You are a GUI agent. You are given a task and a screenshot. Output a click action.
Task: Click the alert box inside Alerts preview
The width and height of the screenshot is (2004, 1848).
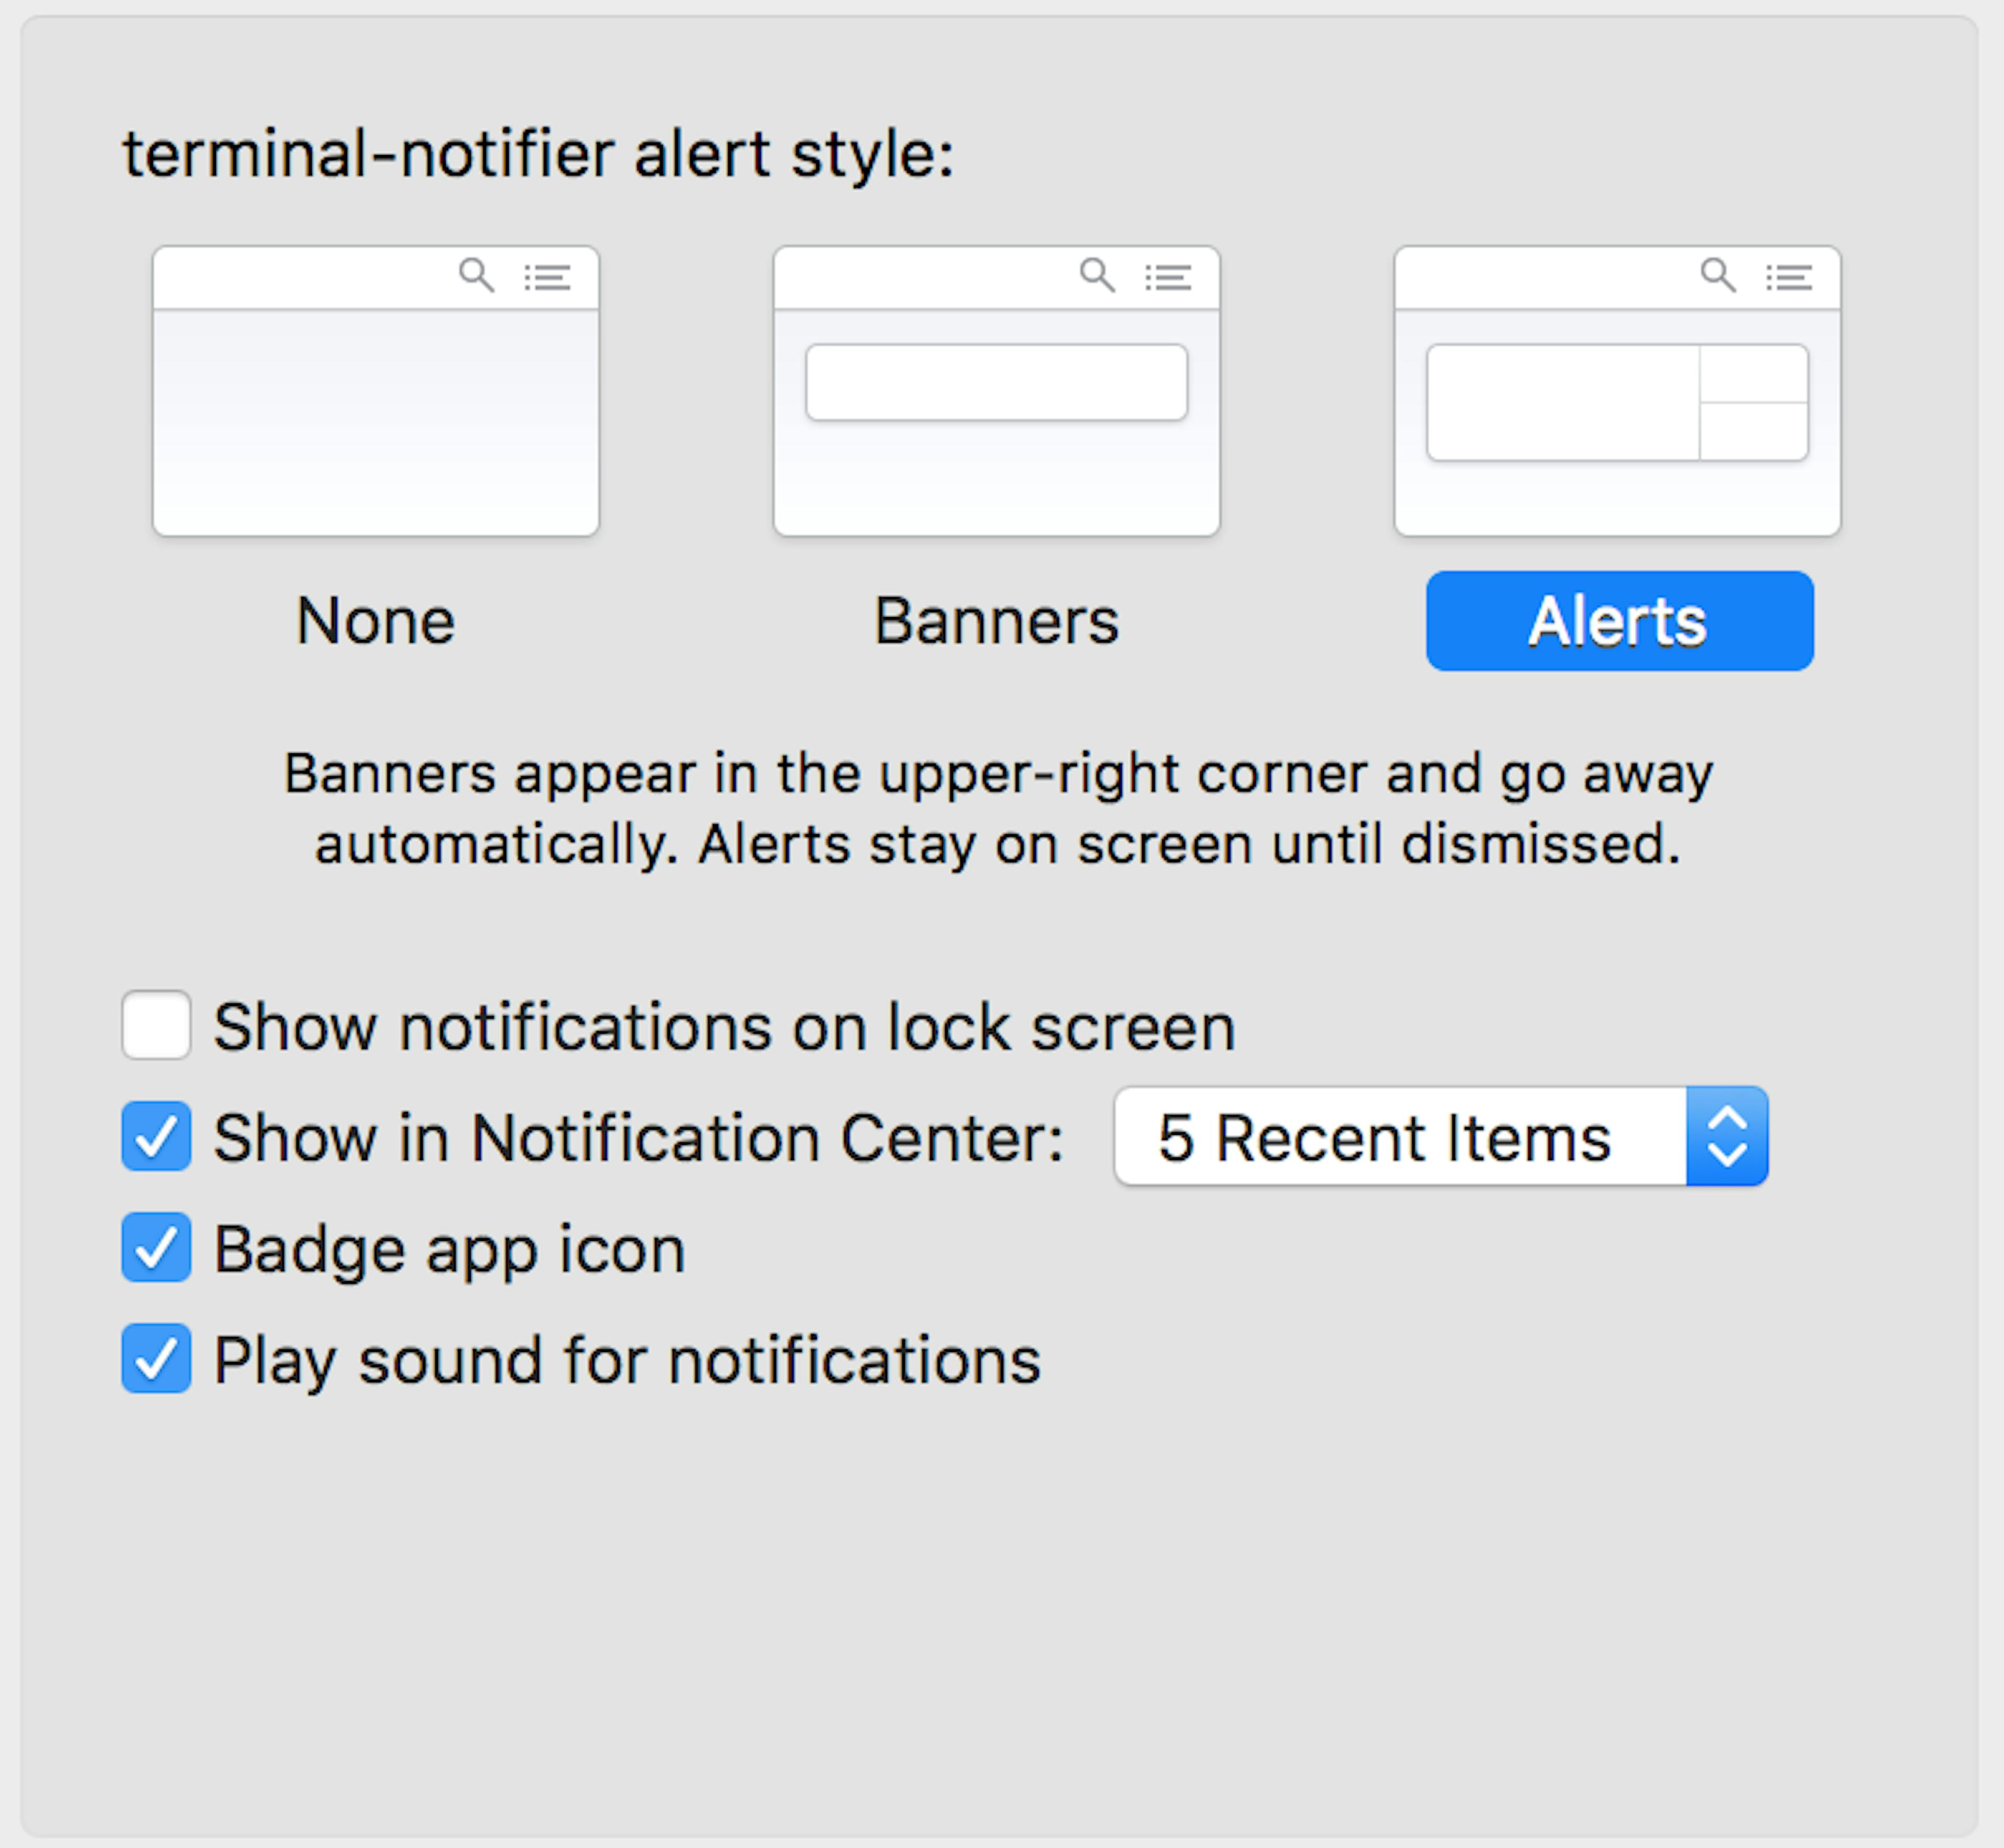[x=1562, y=403]
